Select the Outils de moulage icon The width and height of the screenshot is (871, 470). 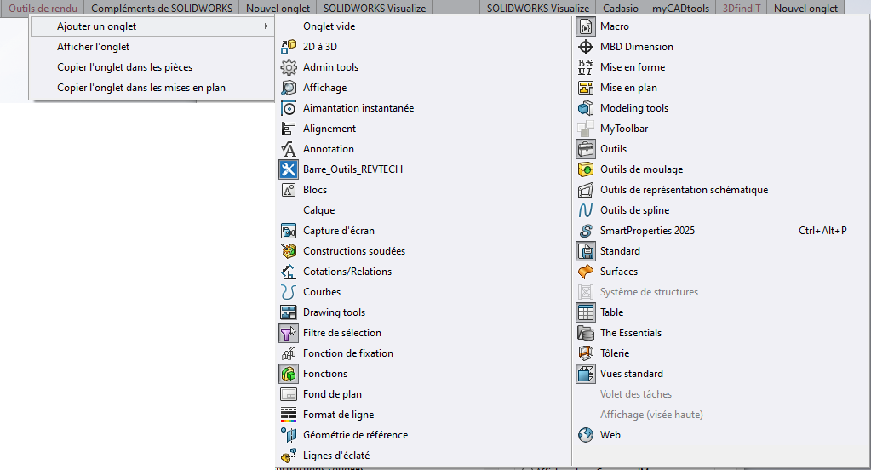click(x=585, y=169)
